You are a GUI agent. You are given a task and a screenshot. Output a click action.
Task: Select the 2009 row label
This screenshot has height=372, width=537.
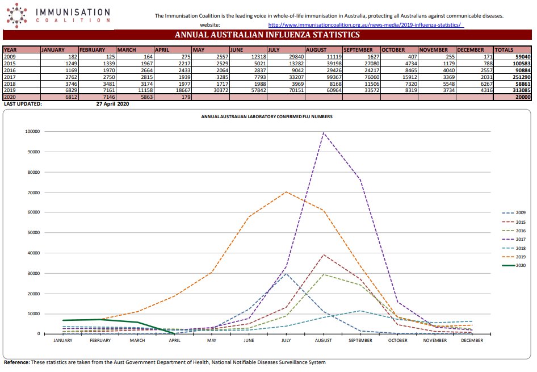coord(10,57)
